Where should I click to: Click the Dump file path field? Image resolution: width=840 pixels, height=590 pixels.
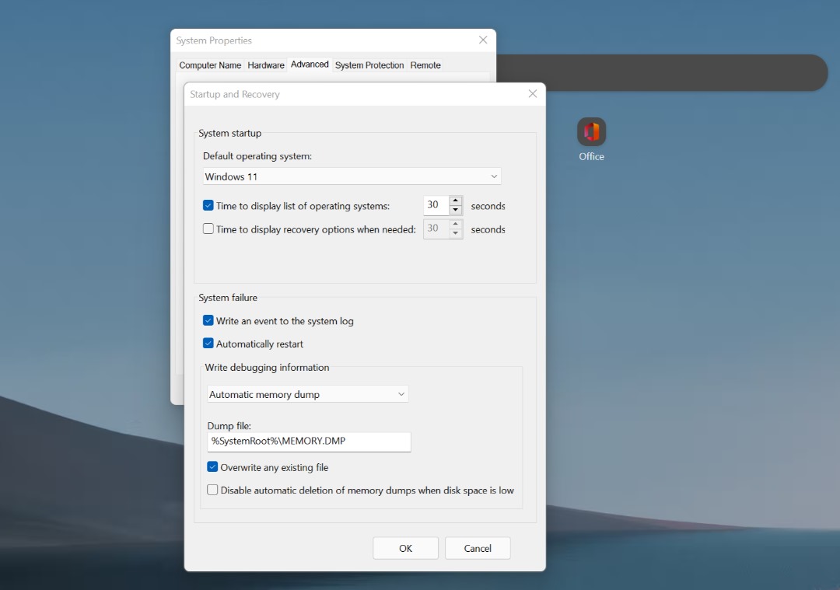(309, 442)
